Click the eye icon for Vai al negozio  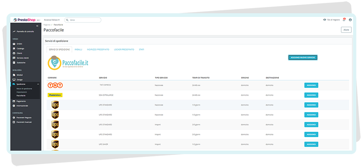pos(325,20)
